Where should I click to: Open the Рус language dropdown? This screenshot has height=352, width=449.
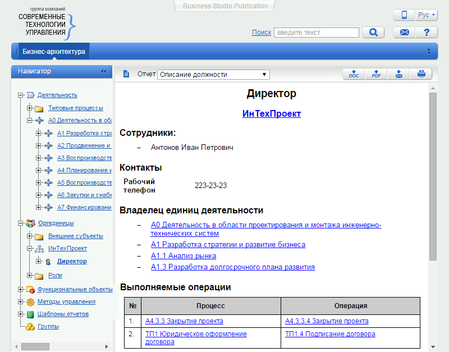tap(427, 15)
